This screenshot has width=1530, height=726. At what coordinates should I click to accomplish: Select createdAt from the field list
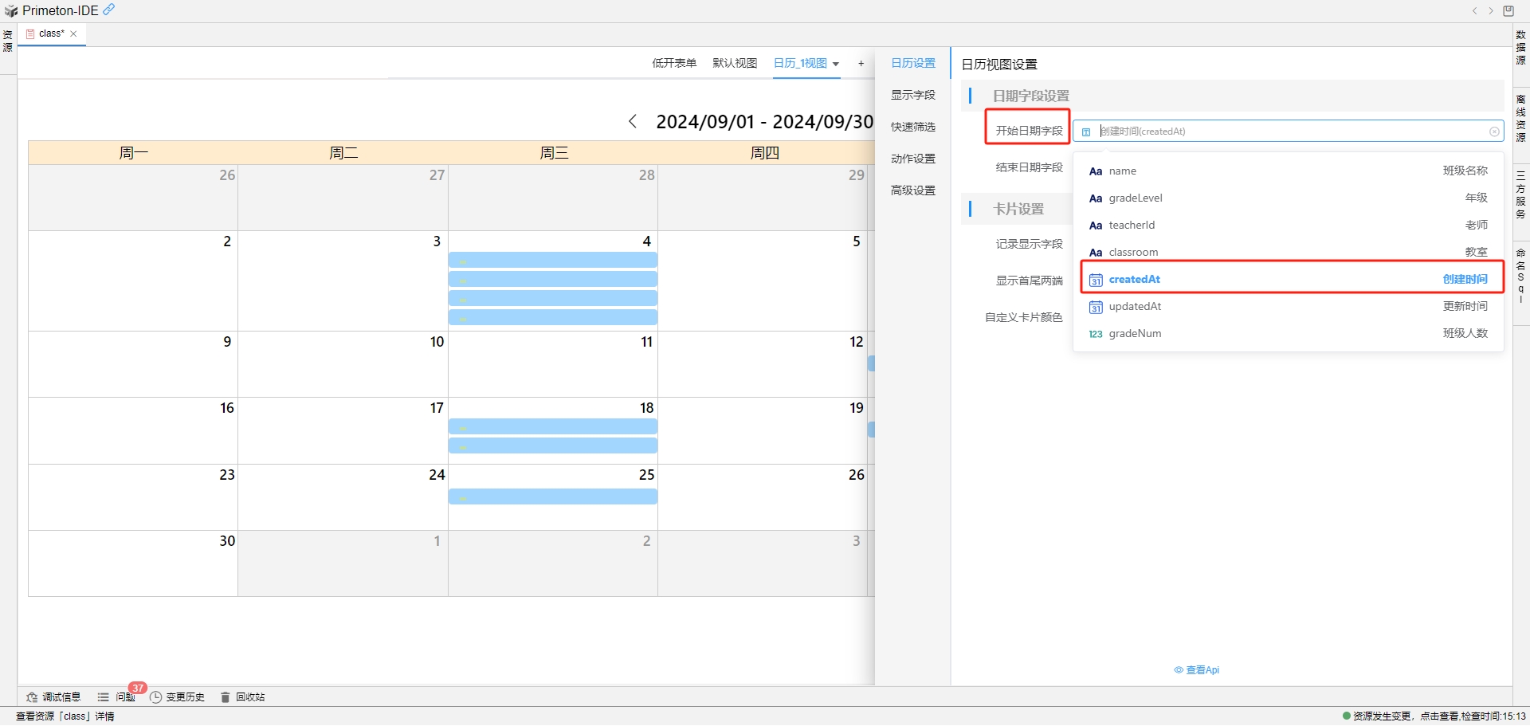point(1135,279)
